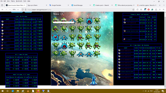Open the History menu
This screenshot has height=93, width=166.
[x=13, y=1]
